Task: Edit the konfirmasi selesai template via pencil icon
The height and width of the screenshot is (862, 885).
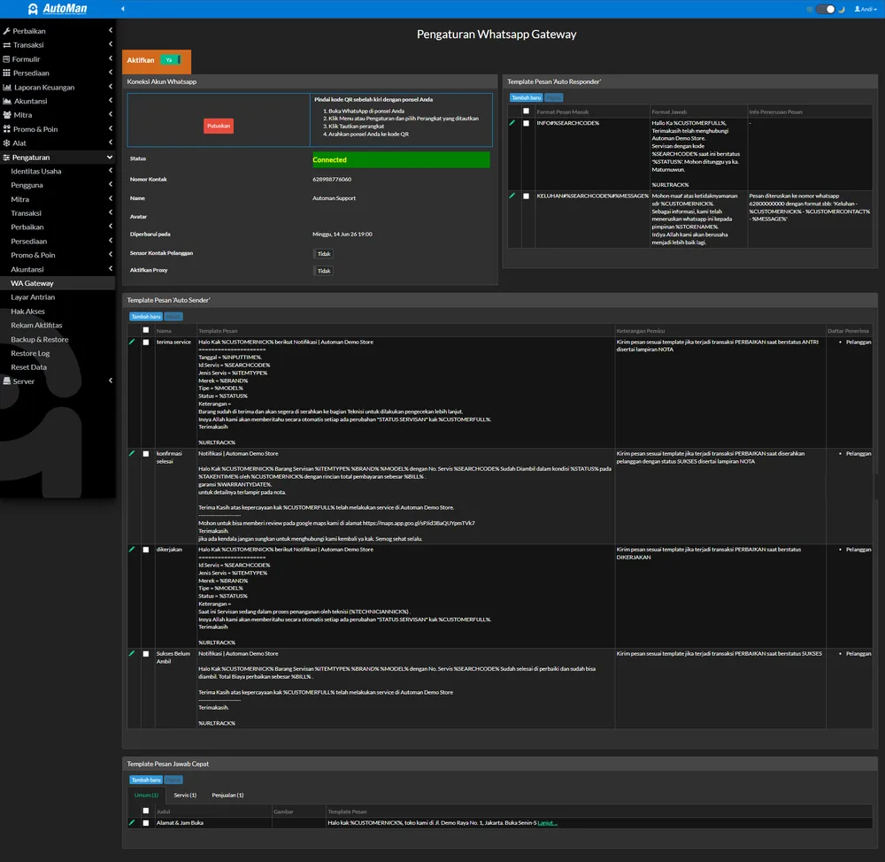Action: pos(132,453)
